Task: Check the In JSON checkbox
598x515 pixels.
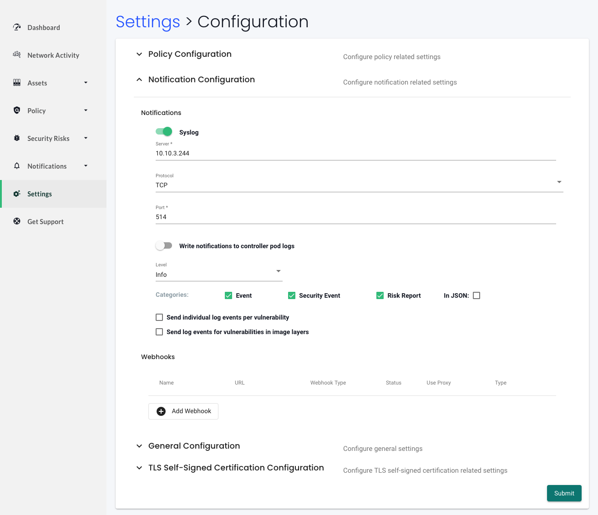Action: click(x=476, y=295)
